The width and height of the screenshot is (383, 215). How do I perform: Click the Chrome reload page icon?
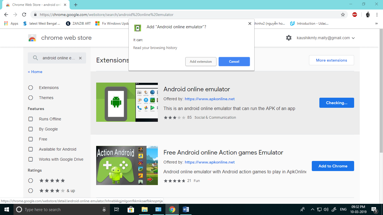coord(24,15)
